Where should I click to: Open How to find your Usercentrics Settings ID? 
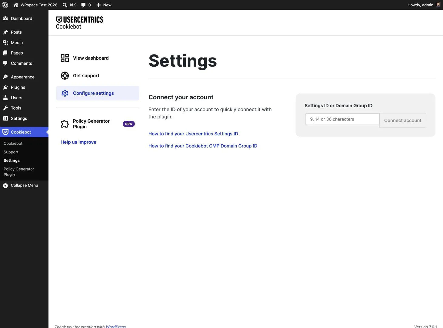(x=193, y=134)
